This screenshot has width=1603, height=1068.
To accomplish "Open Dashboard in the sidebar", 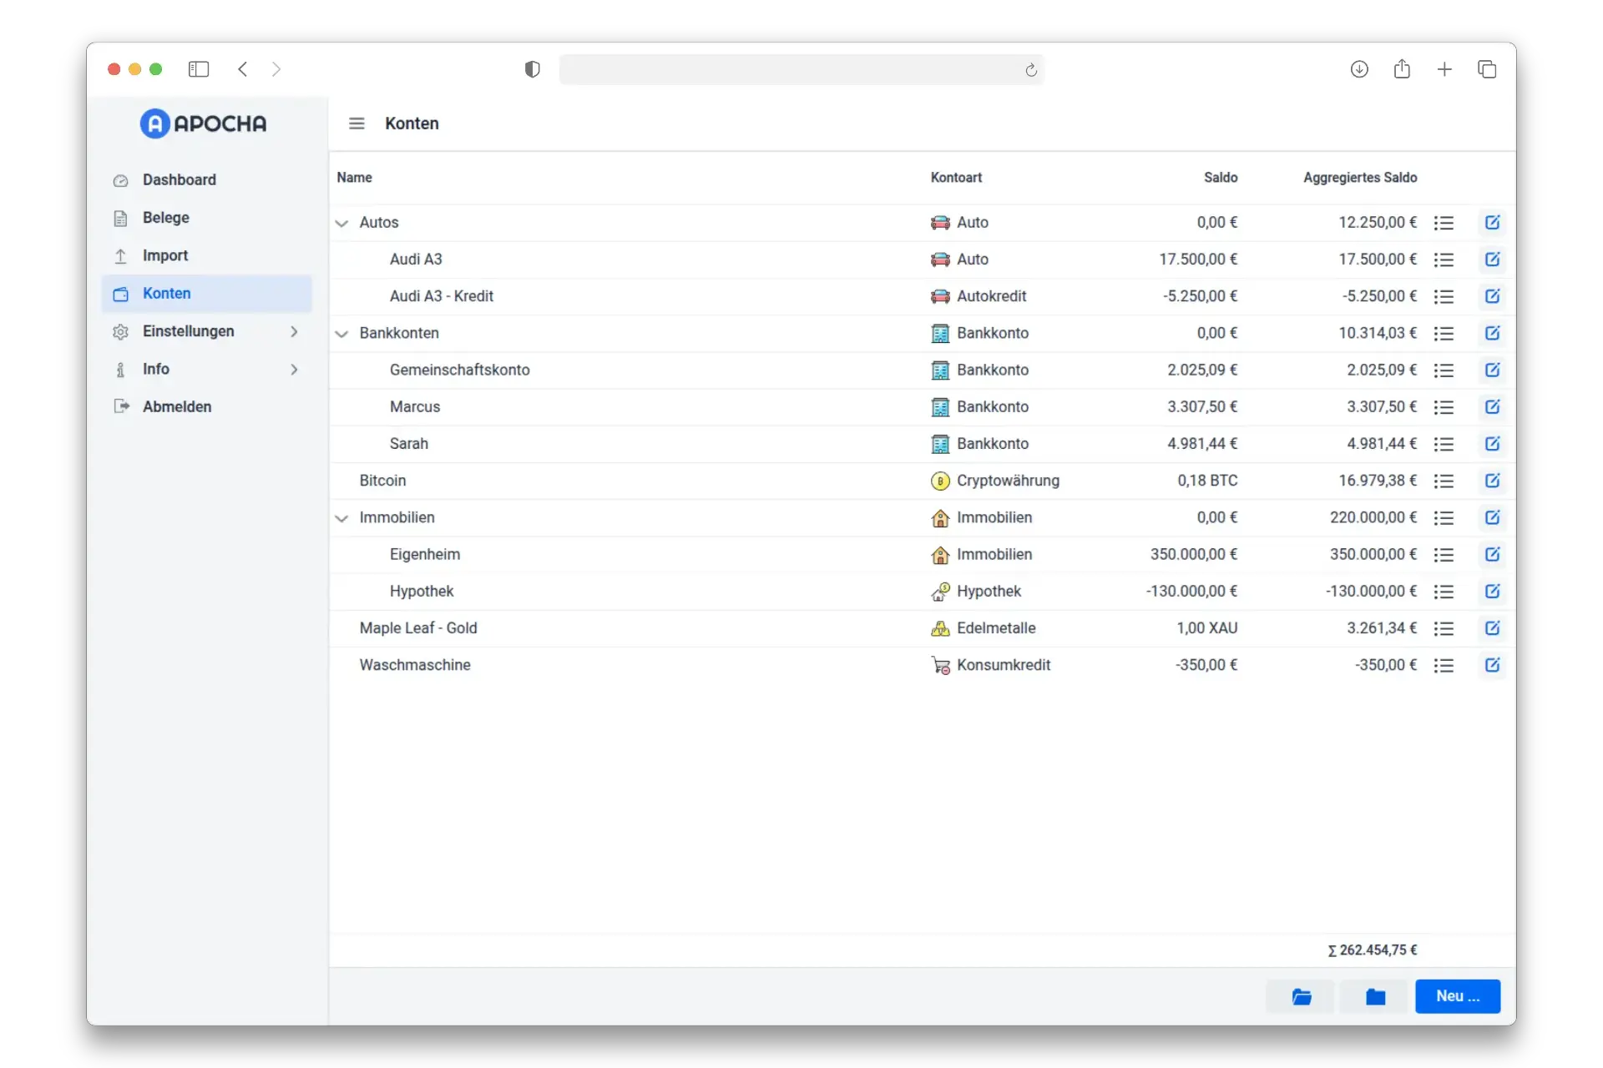I will [x=179, y=180].
